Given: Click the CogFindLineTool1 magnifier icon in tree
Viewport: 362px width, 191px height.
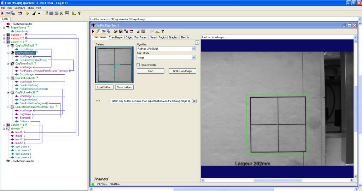Looking at the screenshot, I should pos(13,78).
